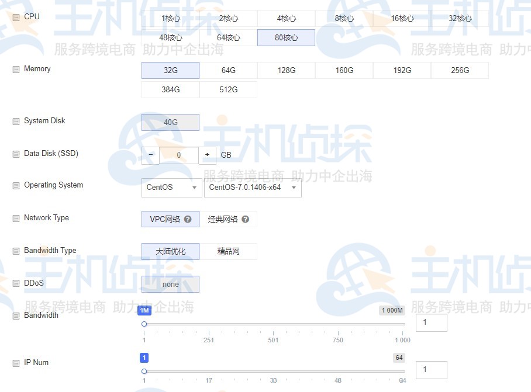Click the plus button to increase Data Disk

click(x=208, y=155)
